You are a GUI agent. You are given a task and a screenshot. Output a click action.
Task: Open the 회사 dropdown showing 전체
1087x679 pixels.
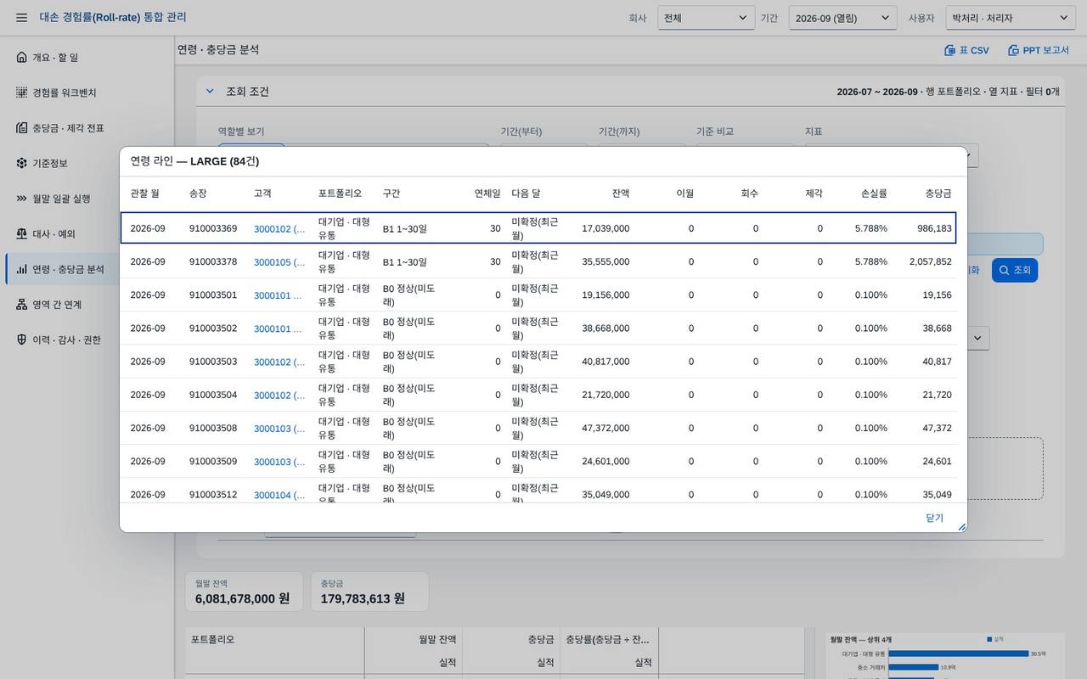pos(707,18)
